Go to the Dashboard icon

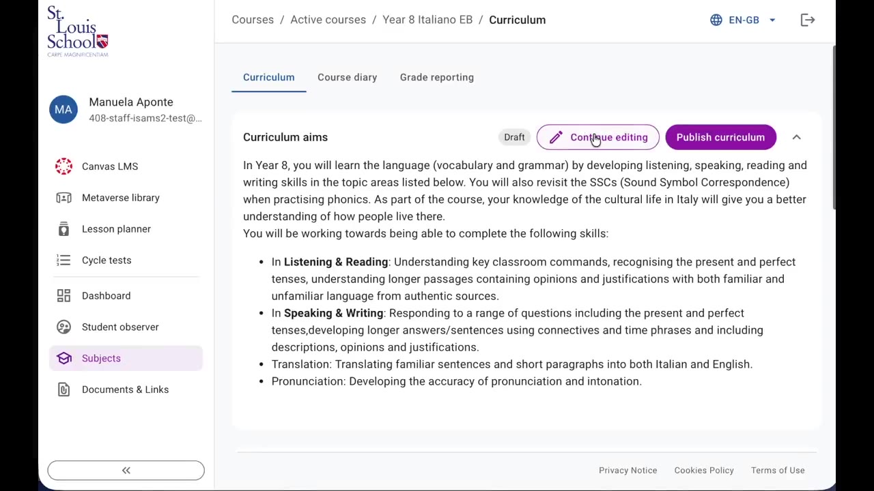point(64,296)
